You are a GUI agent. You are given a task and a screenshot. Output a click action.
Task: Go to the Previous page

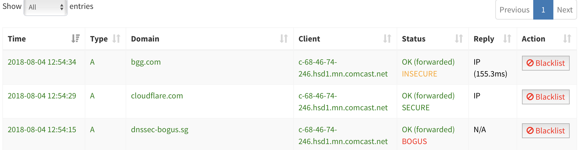[514, 10]
